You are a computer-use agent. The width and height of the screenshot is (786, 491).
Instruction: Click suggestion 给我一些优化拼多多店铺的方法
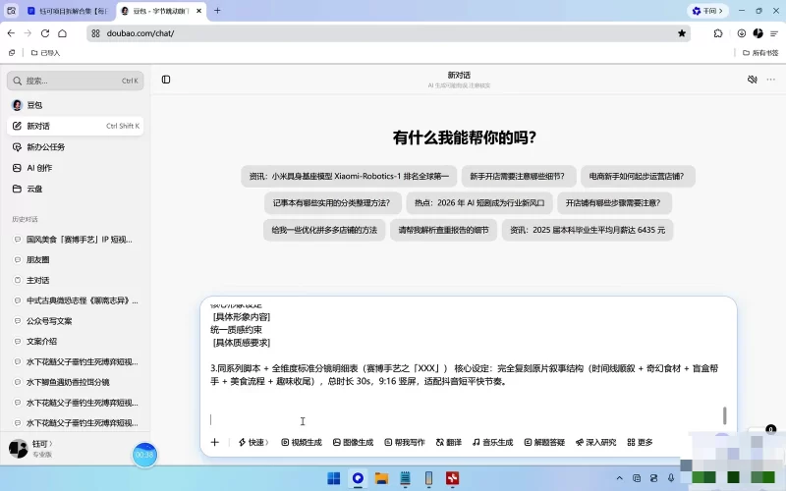324,230
